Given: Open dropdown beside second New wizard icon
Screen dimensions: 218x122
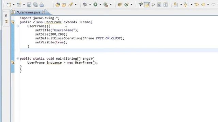Looking at the screenshot, I should (24, 4).
